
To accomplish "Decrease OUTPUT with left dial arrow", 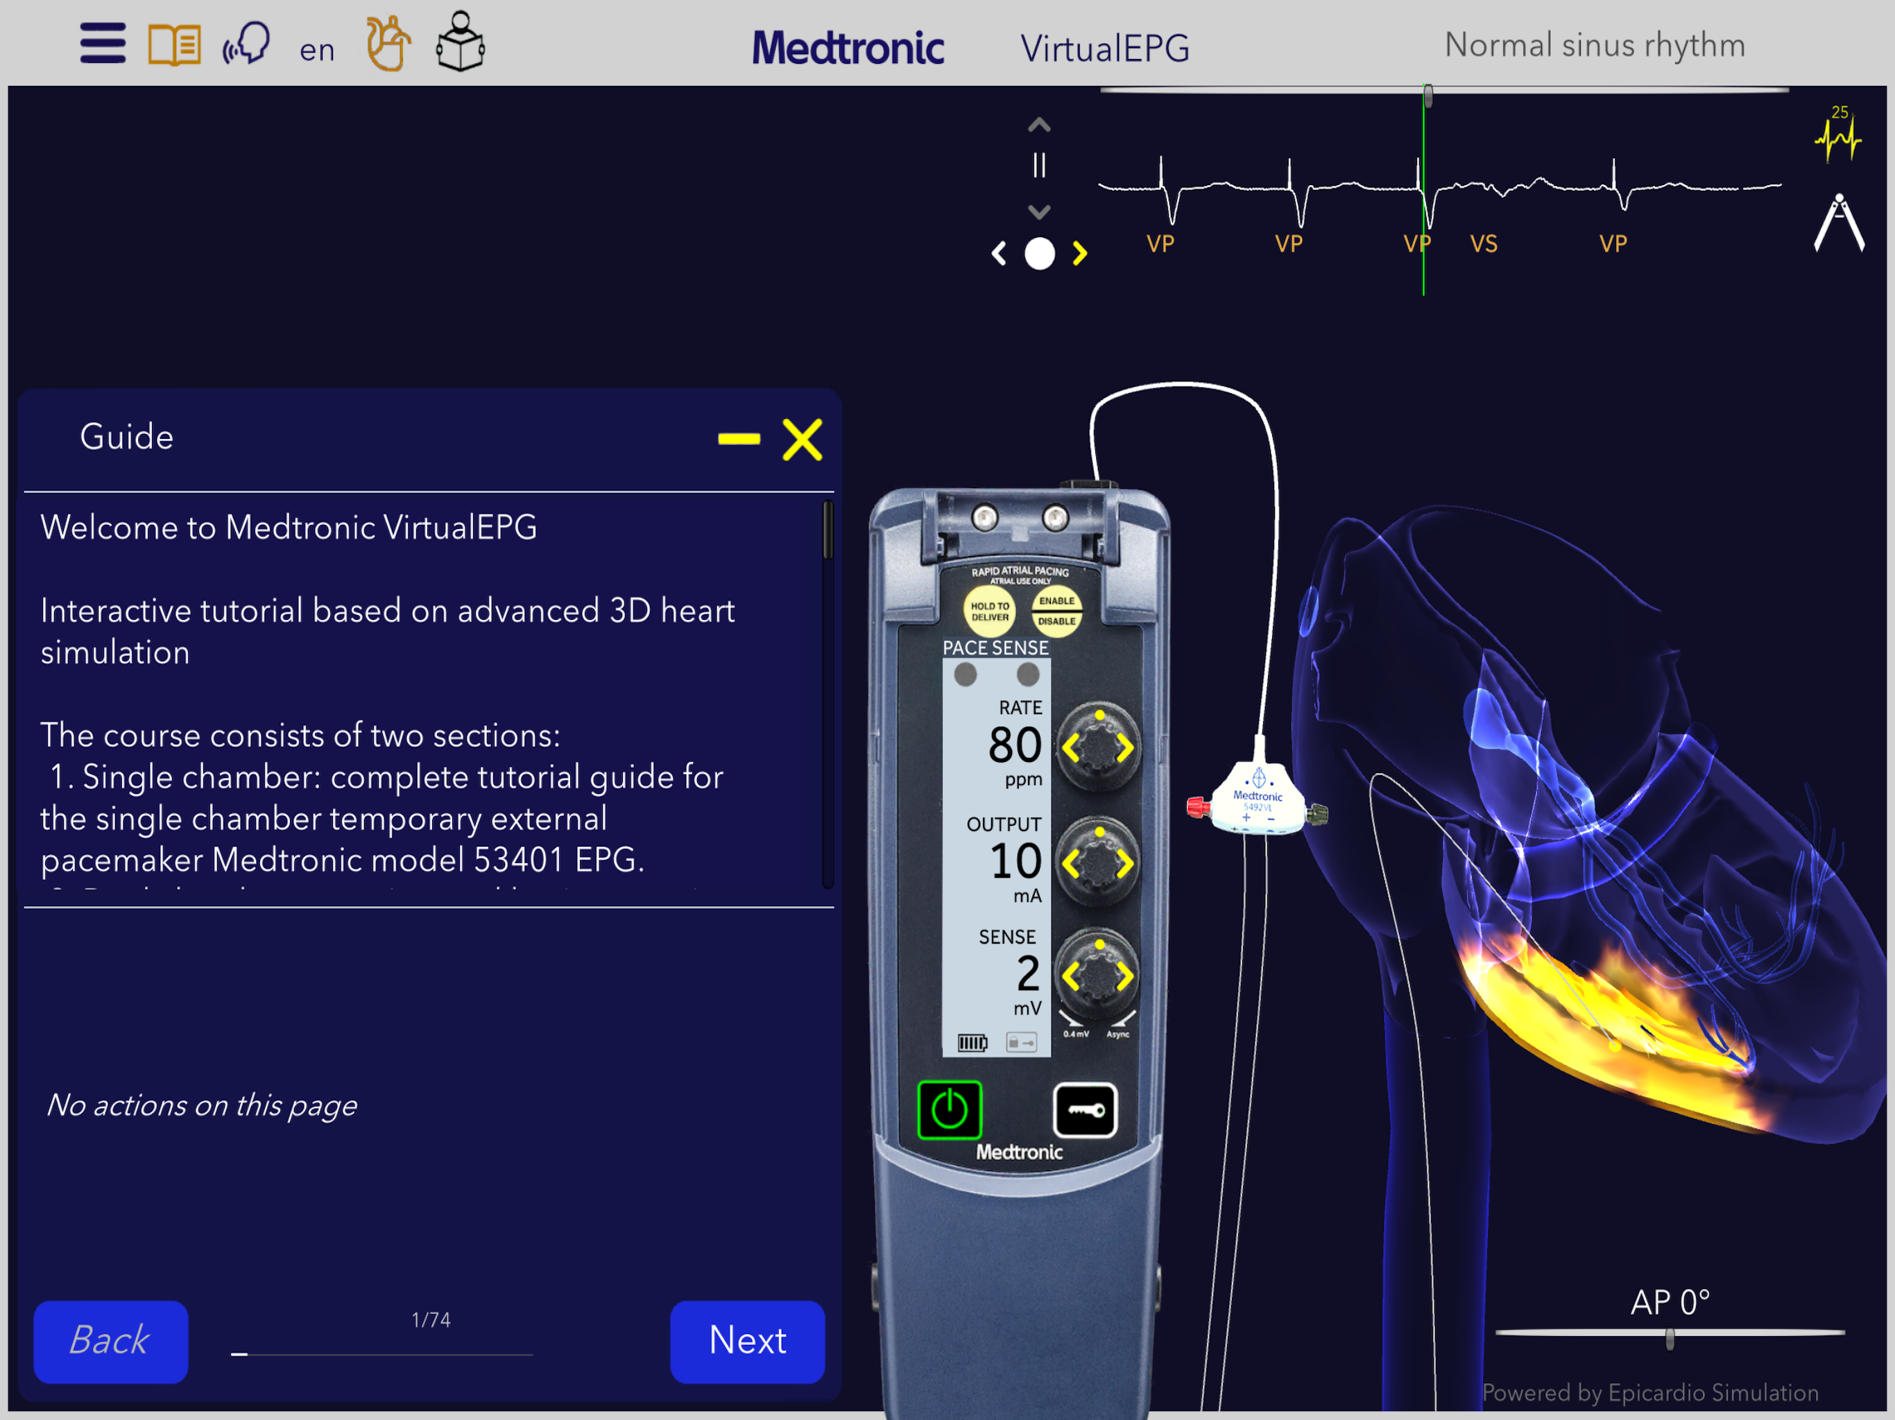I will (x=1071, y=864).
